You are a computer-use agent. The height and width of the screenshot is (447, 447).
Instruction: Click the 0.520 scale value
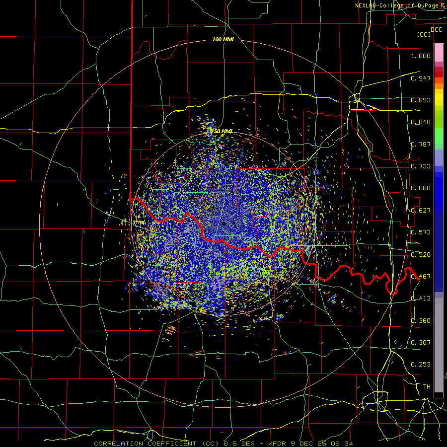click(421, 255)
